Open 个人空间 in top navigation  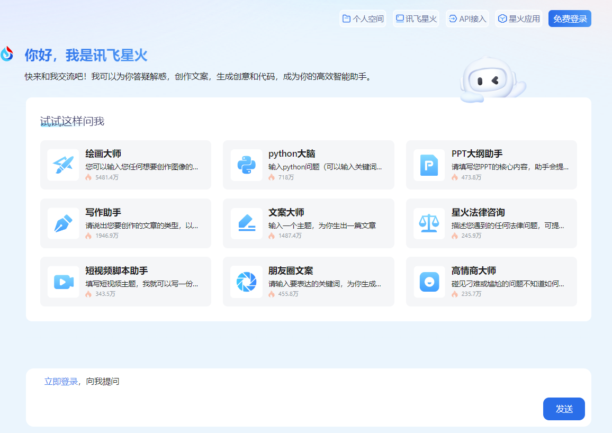[363, 19]
